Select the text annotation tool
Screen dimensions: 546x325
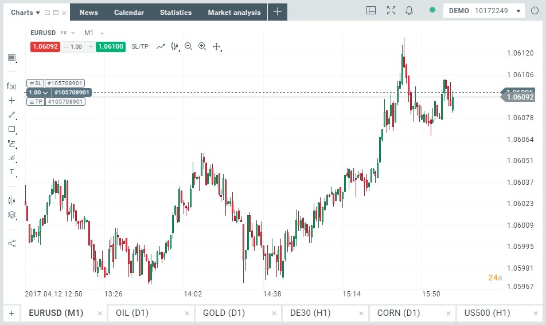click(11, 172)
